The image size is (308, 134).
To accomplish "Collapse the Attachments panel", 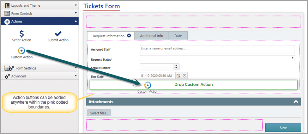I will coord(296,101).
